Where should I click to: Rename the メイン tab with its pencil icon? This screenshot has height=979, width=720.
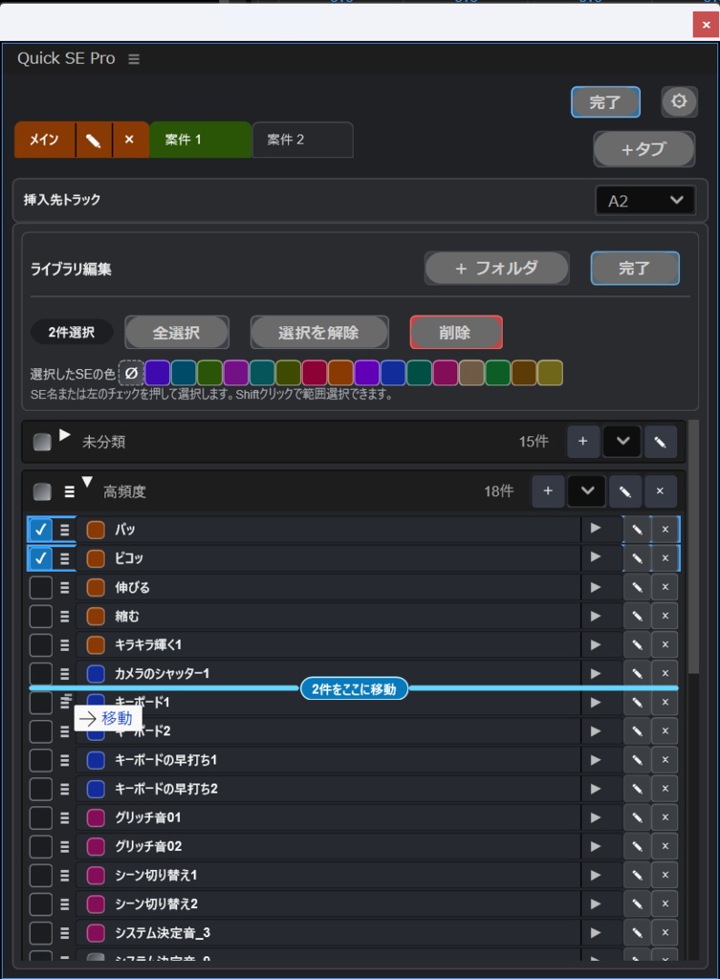coord(94,140)
